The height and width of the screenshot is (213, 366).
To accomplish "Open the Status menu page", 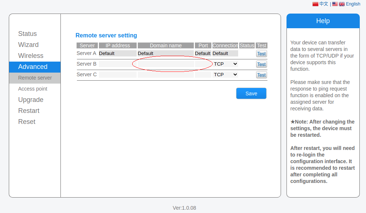I will coord(27,34).
